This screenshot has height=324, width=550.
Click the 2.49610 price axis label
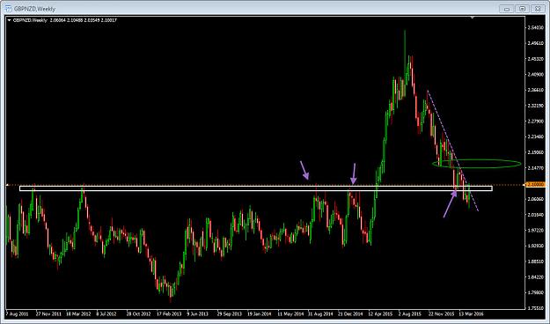tap(535, 43)
